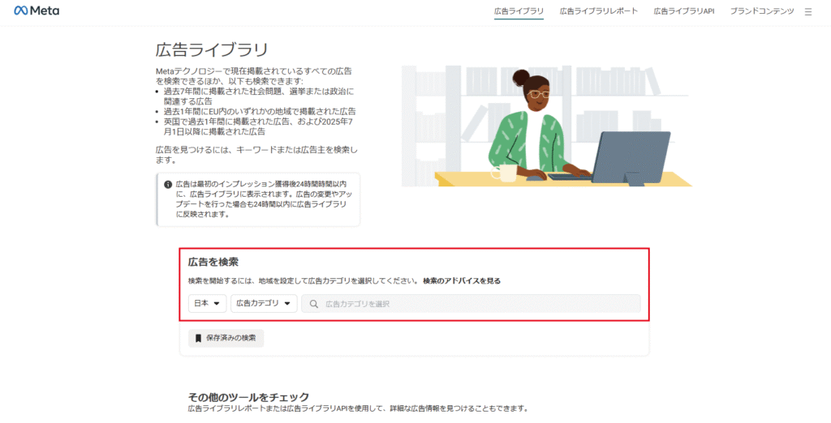Click the info icon in the notice box
The width and height of the screenshot is (831, 423).
(168, 184)
